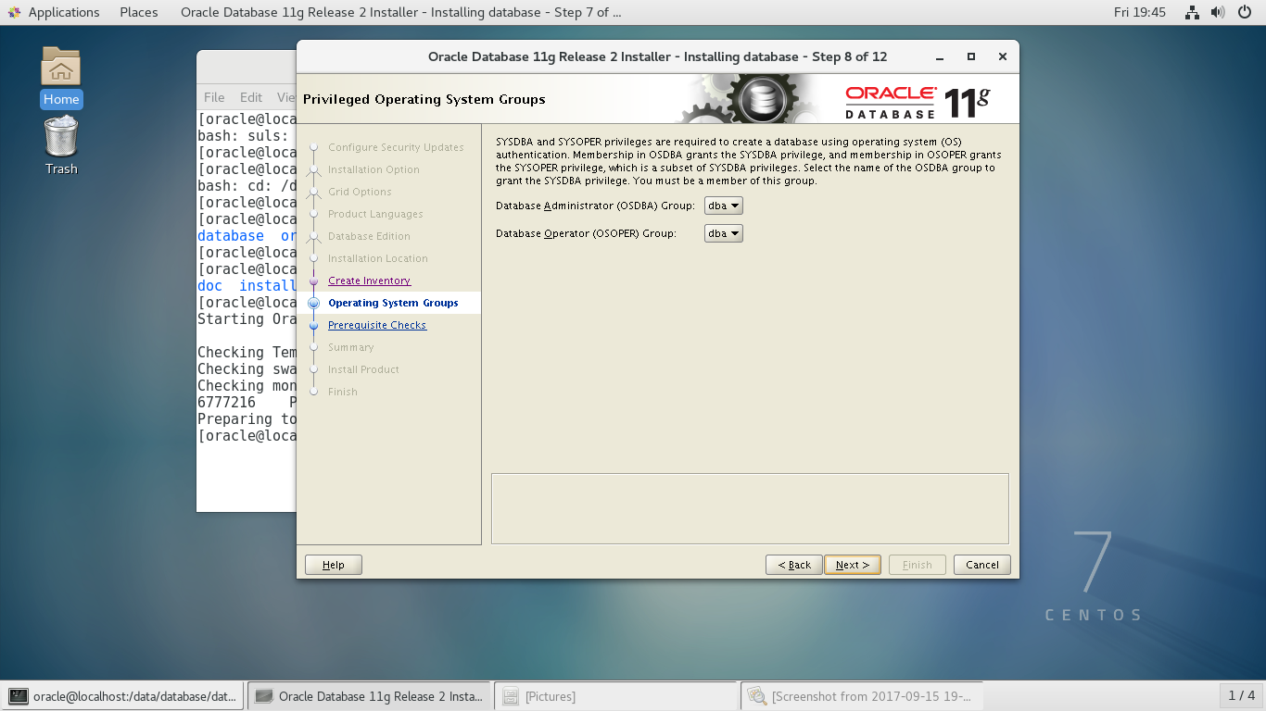1266x711 pixels.
Task: Click the Back button
Action: [x=794, y=565]
